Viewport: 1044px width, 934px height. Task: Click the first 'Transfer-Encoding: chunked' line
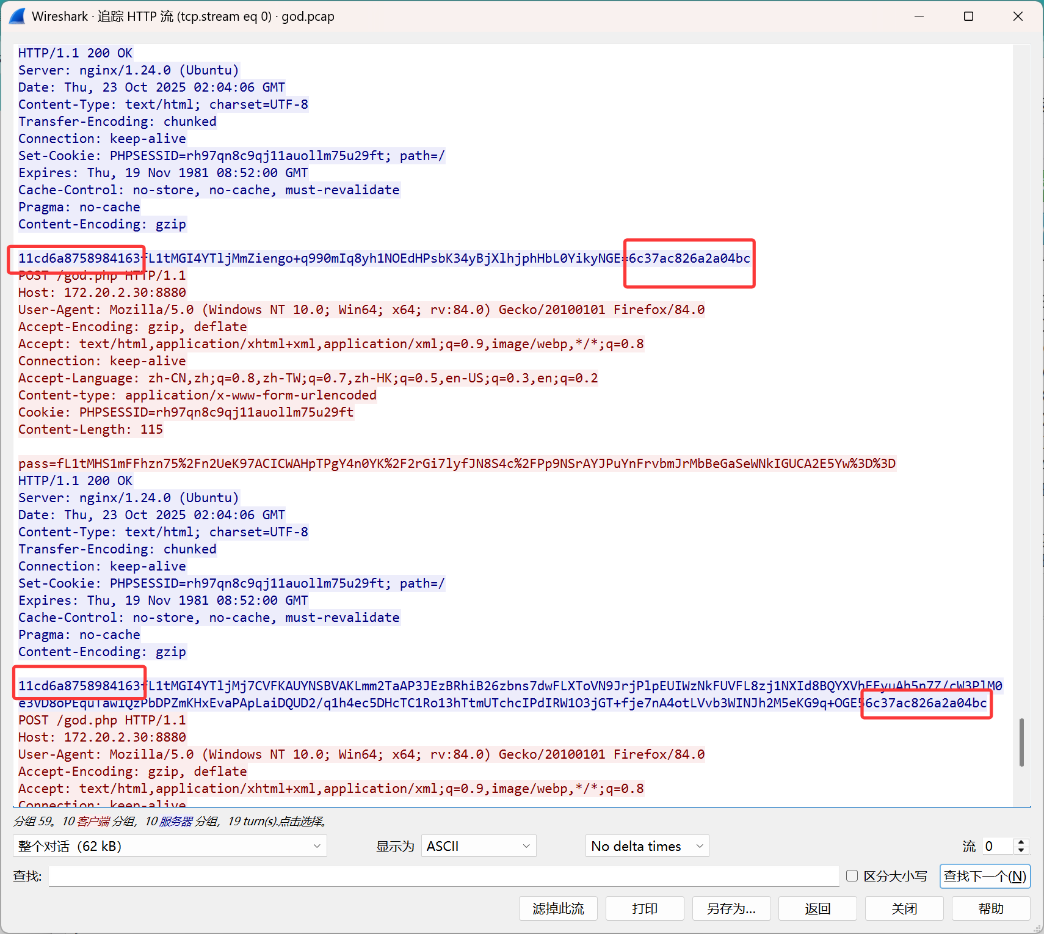(117, 122)
